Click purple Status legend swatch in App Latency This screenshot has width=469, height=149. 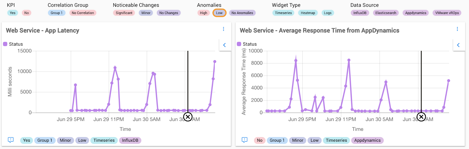coord(5,44)
